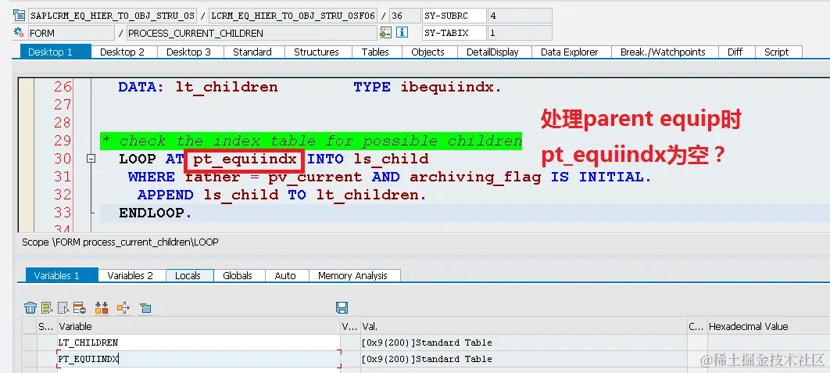Open the Locals tab

(x=189, y=275)
